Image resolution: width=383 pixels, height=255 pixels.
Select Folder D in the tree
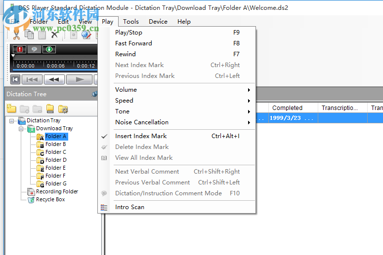point(56,160)
